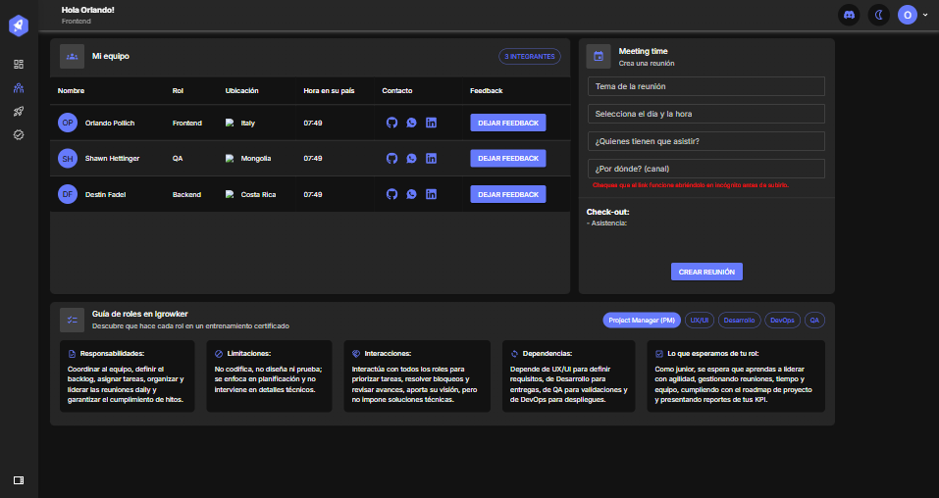Click the CREAR REUNIÓN button
Viewport: 939px width, 498px height.
coord(706,272)
